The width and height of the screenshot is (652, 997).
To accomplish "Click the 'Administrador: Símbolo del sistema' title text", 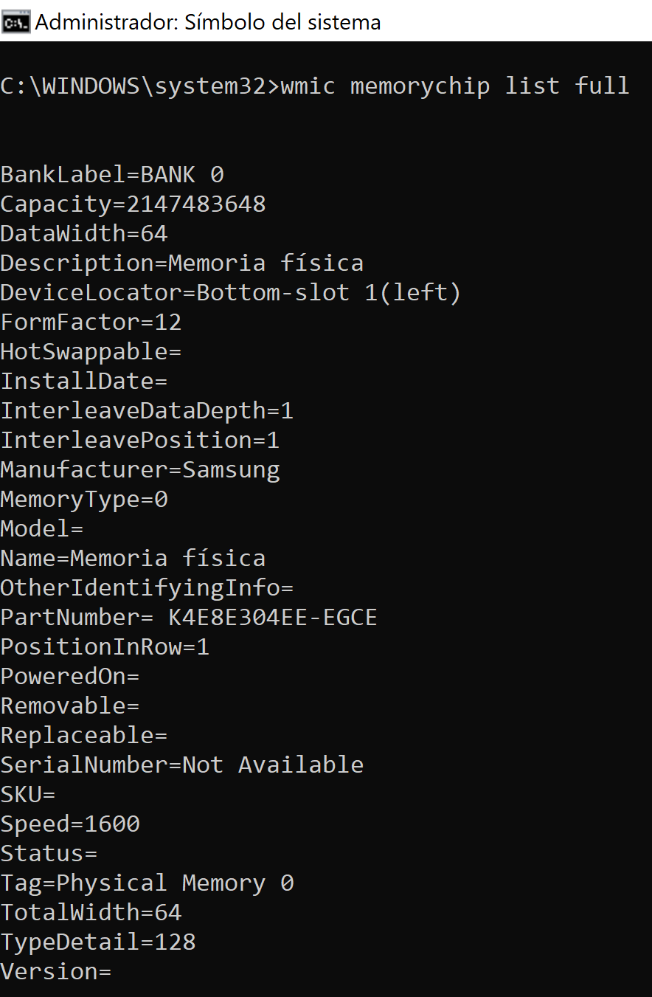I will pos(208,22).
